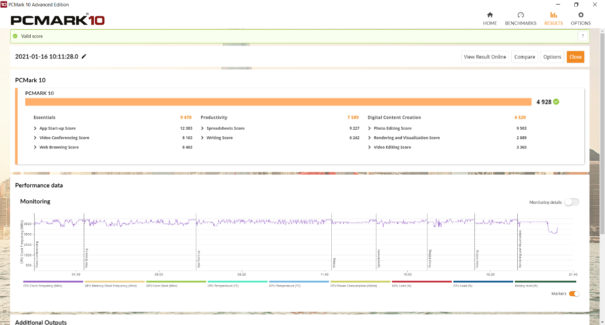This screenshot has height=325, width=605.
Task: Click the pencil icon to rename result
Action: pyautogui.click(x=84, y=57)
